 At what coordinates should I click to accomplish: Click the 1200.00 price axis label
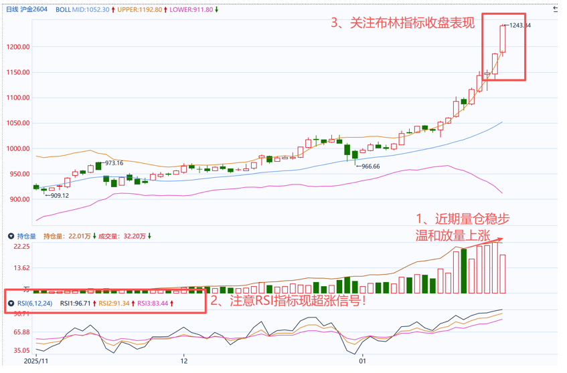[18, 47]
